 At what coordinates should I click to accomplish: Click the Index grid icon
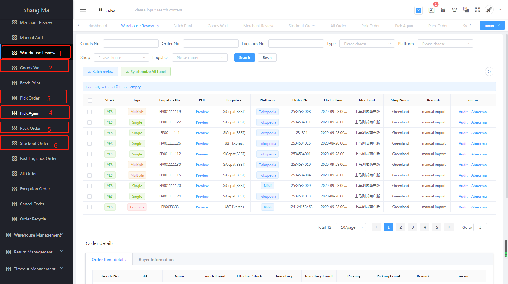pos(100,10)
